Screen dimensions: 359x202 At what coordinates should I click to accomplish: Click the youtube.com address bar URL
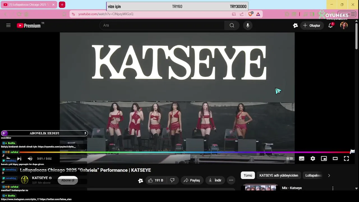pyautogui.click(x=106, y=14)
